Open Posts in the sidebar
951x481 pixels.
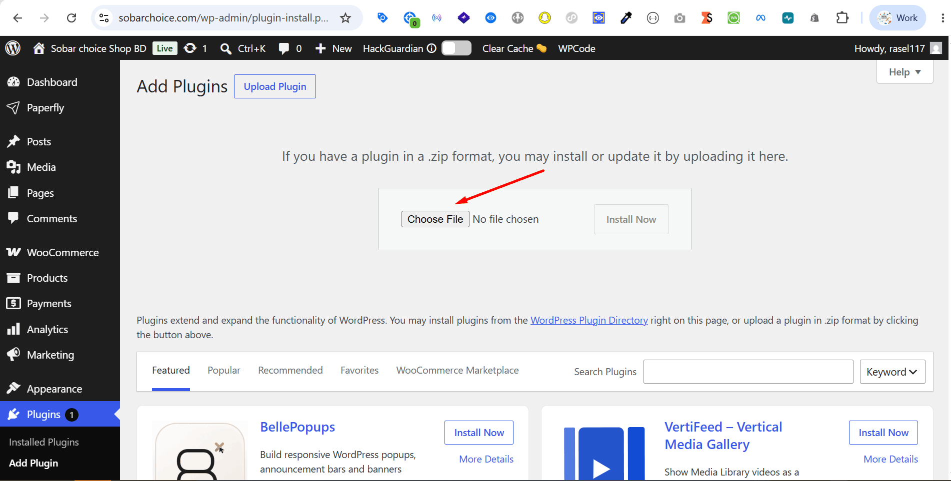pos(60,141)
